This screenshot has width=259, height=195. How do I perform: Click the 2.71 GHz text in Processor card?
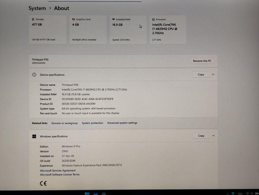[x=157, y=40]
